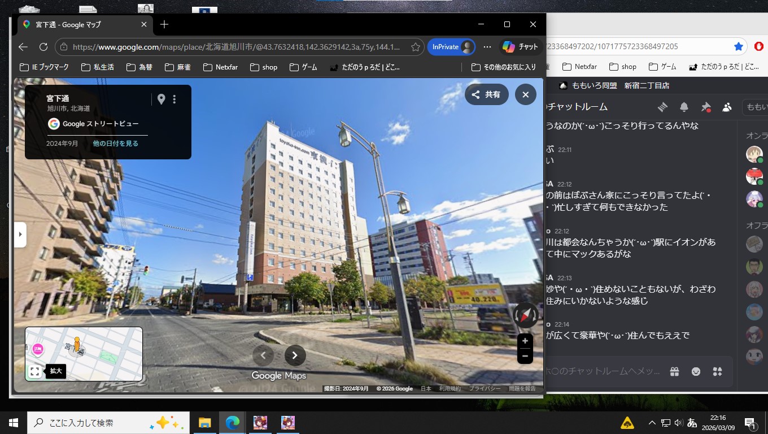
Task: Expand the collapsed side panel arrow
Action: point(20,235)
